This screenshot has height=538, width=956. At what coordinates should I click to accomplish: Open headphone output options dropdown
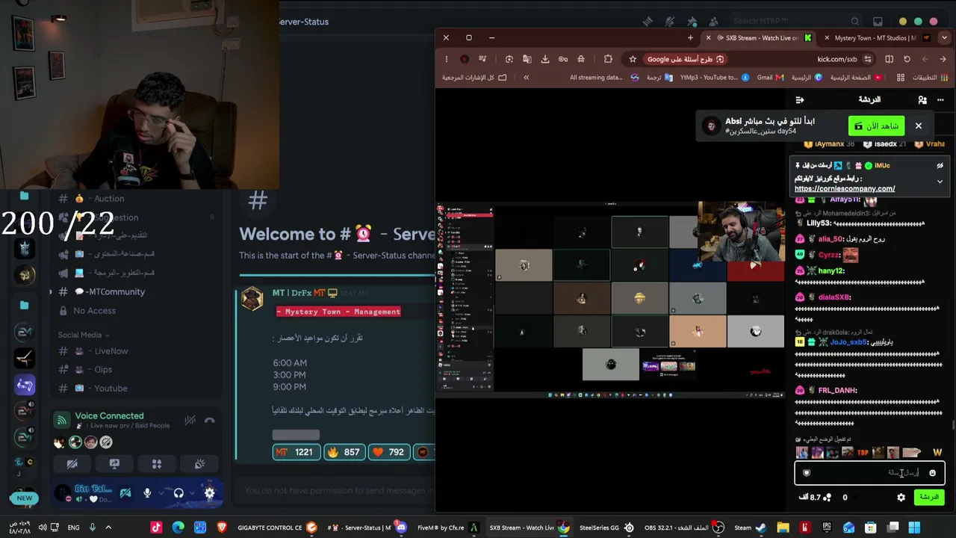coord(191,493)
